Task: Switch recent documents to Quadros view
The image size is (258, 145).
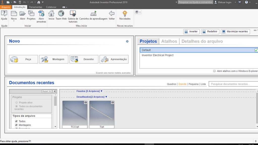Action: (x=171, y=84)
